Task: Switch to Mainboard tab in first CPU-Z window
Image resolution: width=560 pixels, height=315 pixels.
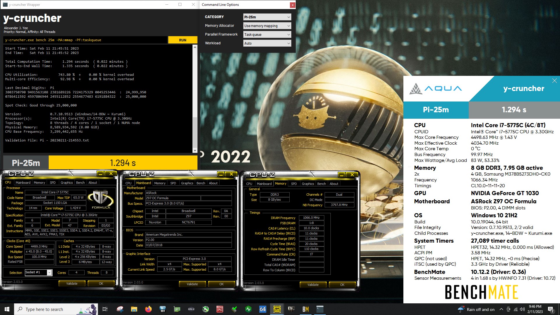Action: coord(23,183)
